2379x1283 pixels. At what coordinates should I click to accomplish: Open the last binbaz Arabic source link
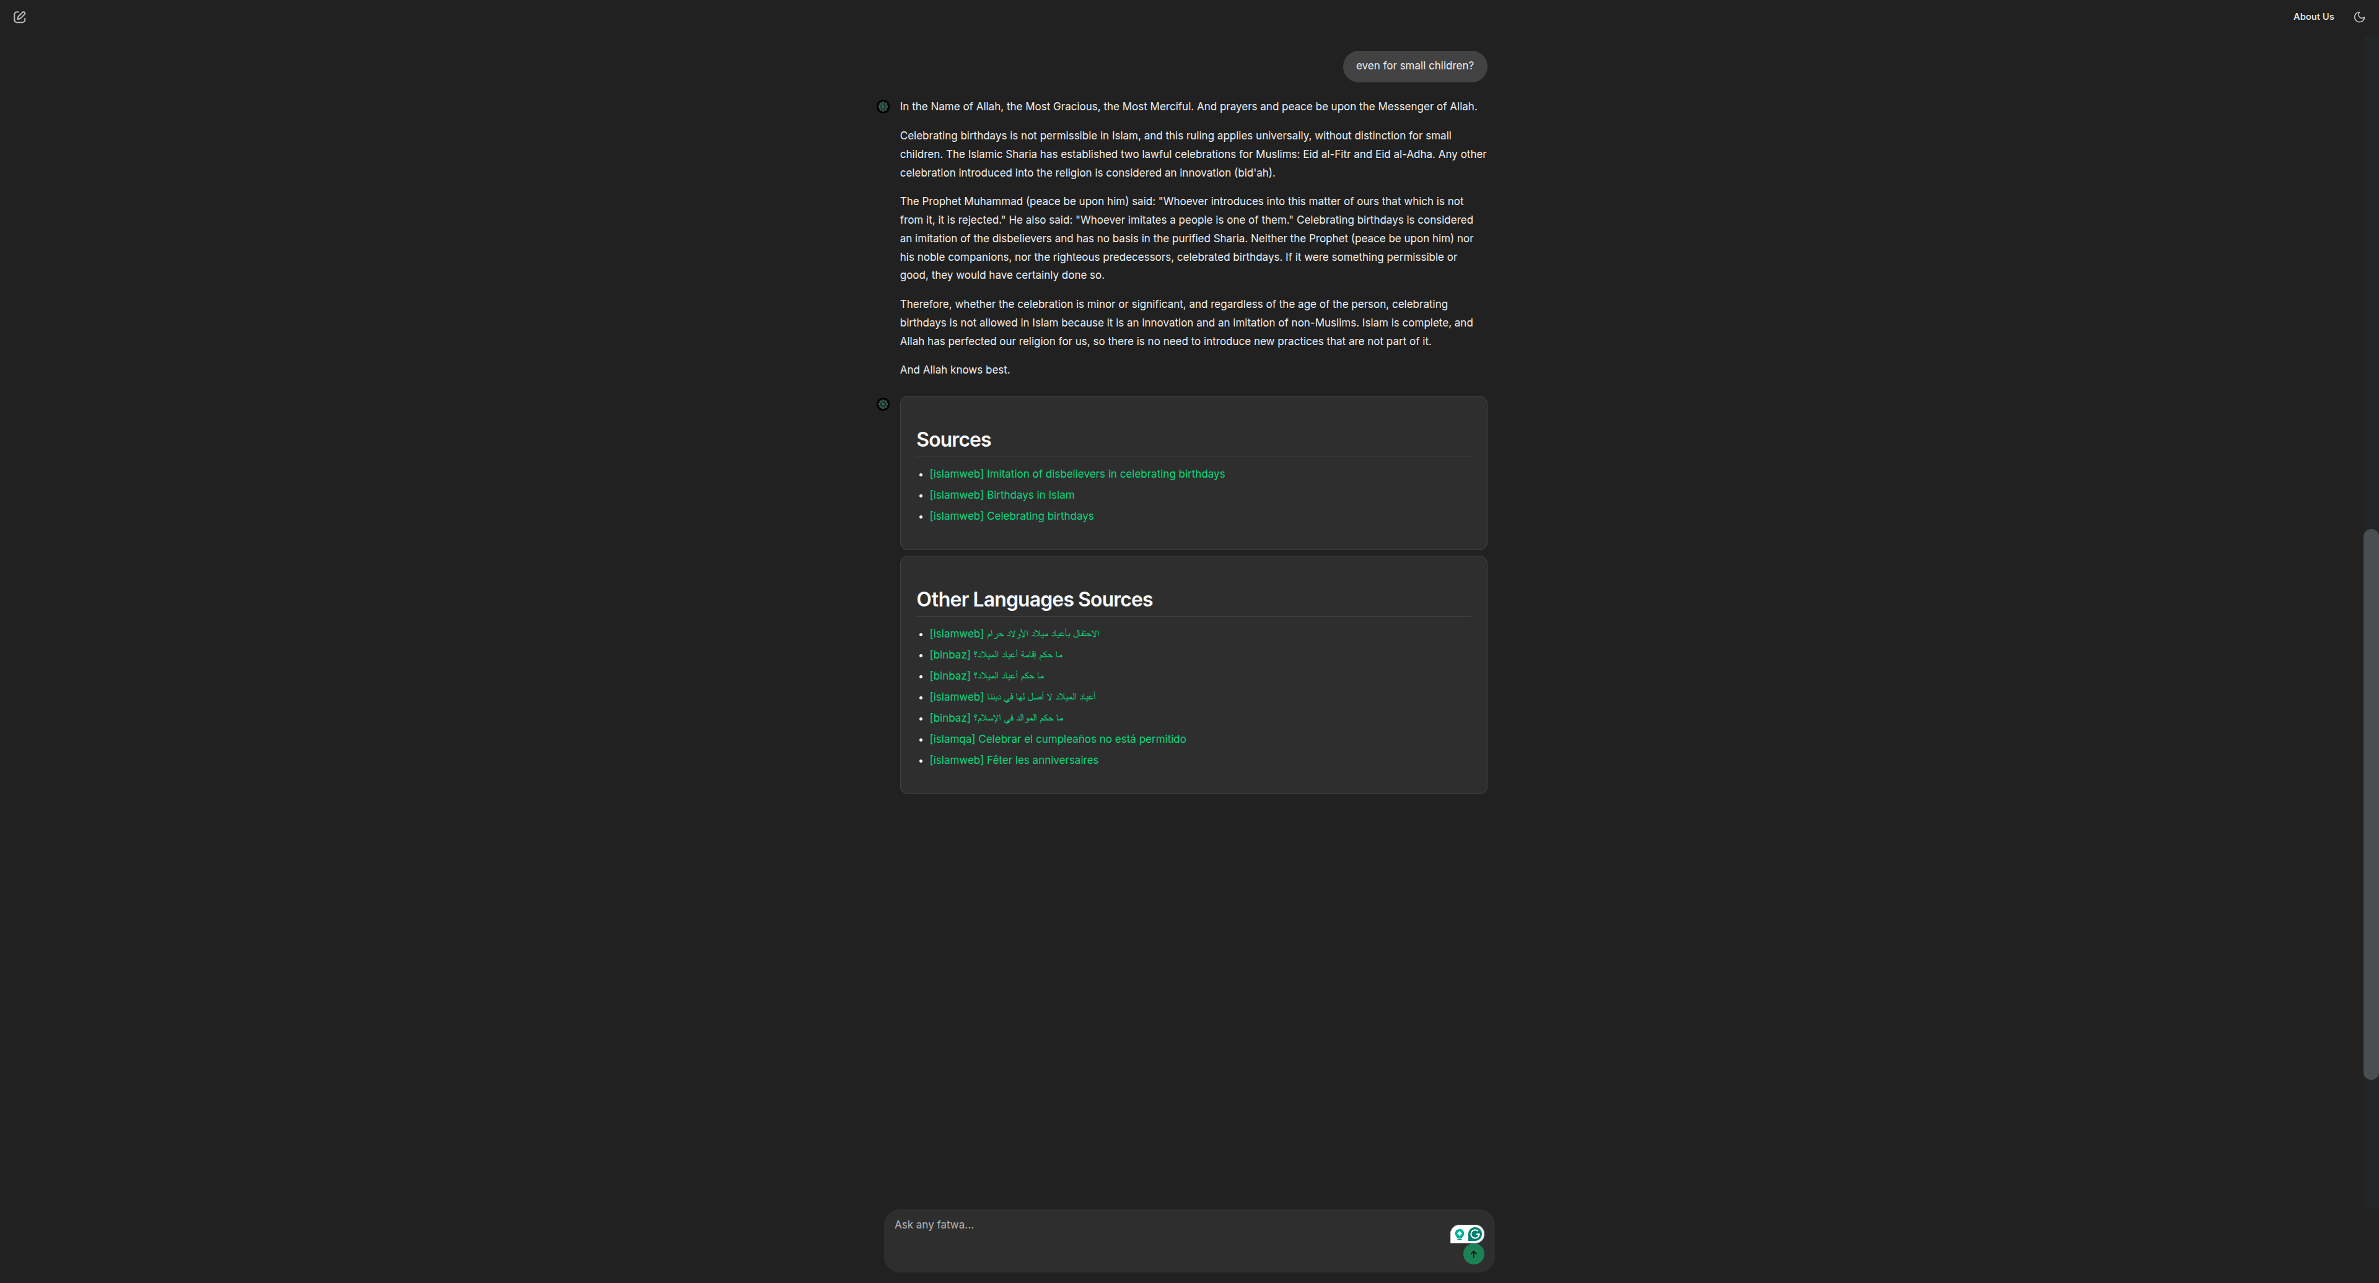click(996, 718)
